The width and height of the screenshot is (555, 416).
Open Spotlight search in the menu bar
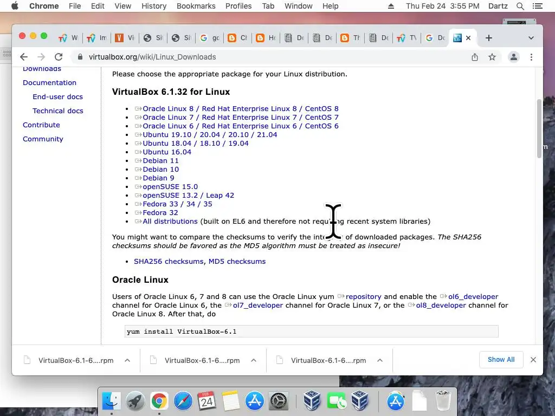[x=520, y=6]
